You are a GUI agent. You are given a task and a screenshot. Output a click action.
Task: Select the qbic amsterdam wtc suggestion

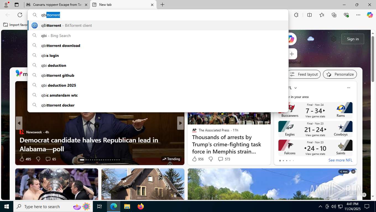(158, 95)
